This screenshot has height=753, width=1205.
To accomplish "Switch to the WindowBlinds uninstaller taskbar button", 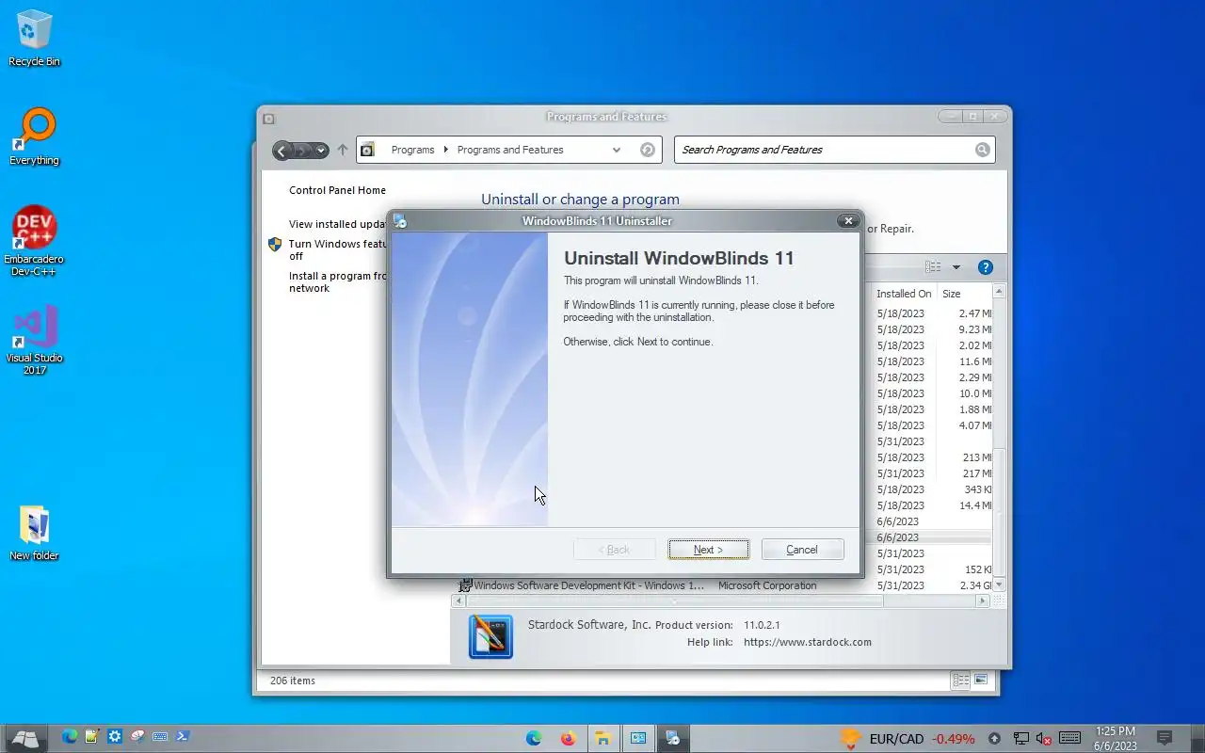I will coord(672,738).
